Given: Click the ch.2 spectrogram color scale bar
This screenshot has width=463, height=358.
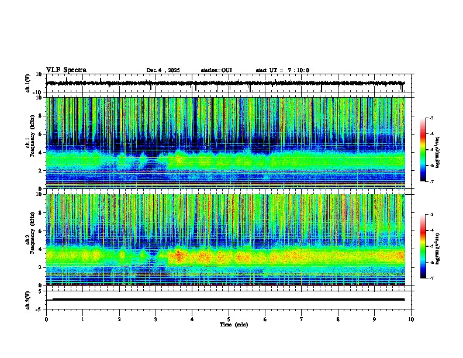Looking at the screenshot, I should click(423, 246).
